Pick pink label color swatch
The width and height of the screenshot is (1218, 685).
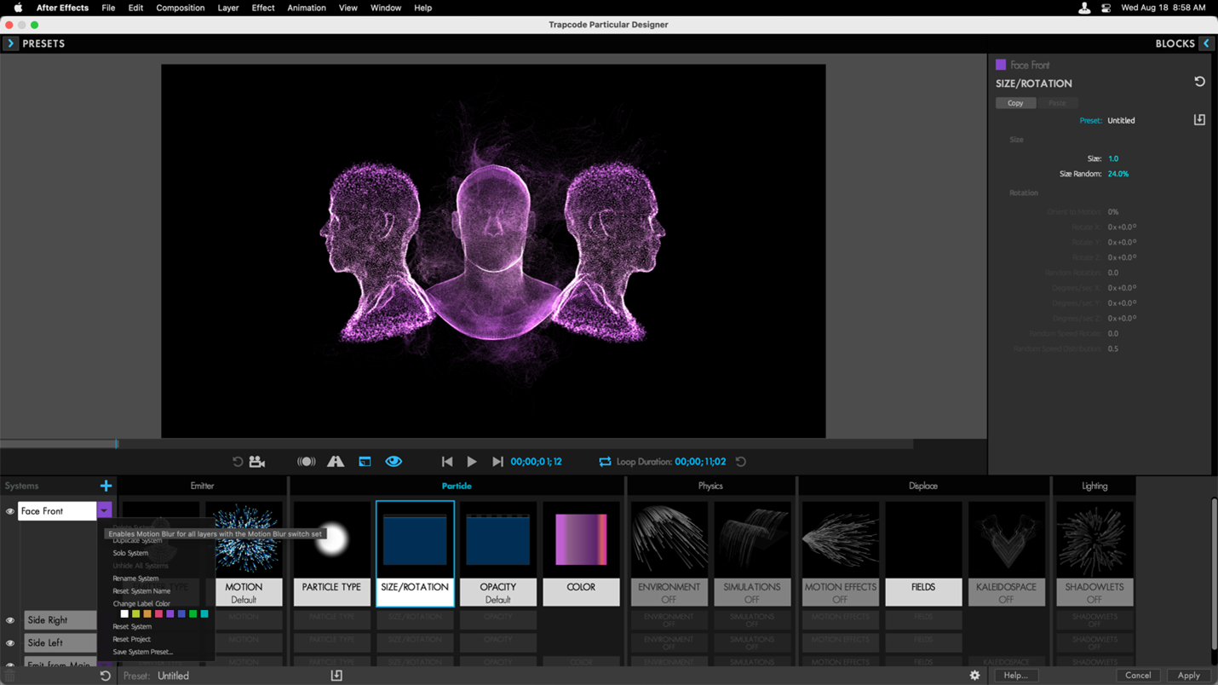(x=158, y=614)
